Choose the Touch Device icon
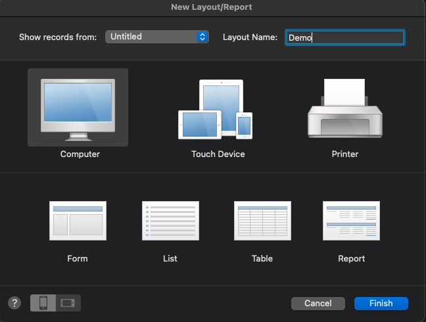 point(215,110)
